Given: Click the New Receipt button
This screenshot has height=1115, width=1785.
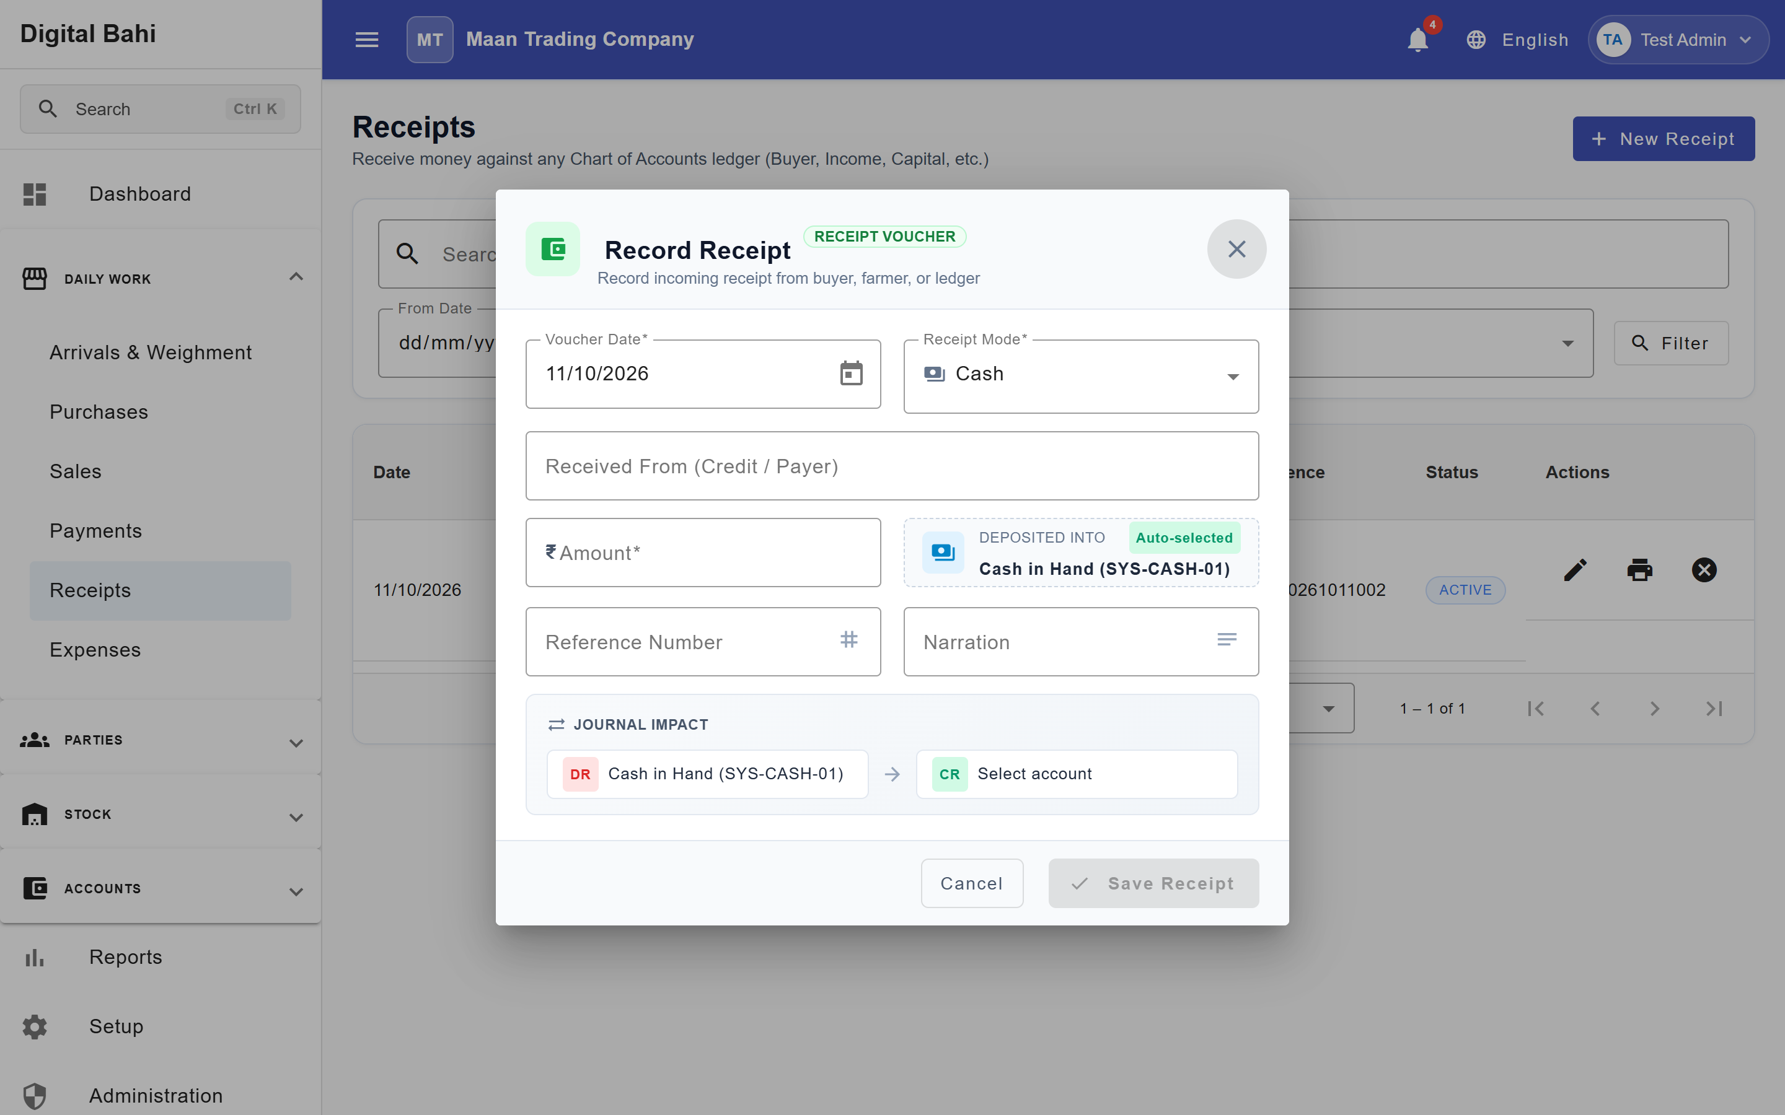Looking at the screenshot, I should tap(1664, 139).
